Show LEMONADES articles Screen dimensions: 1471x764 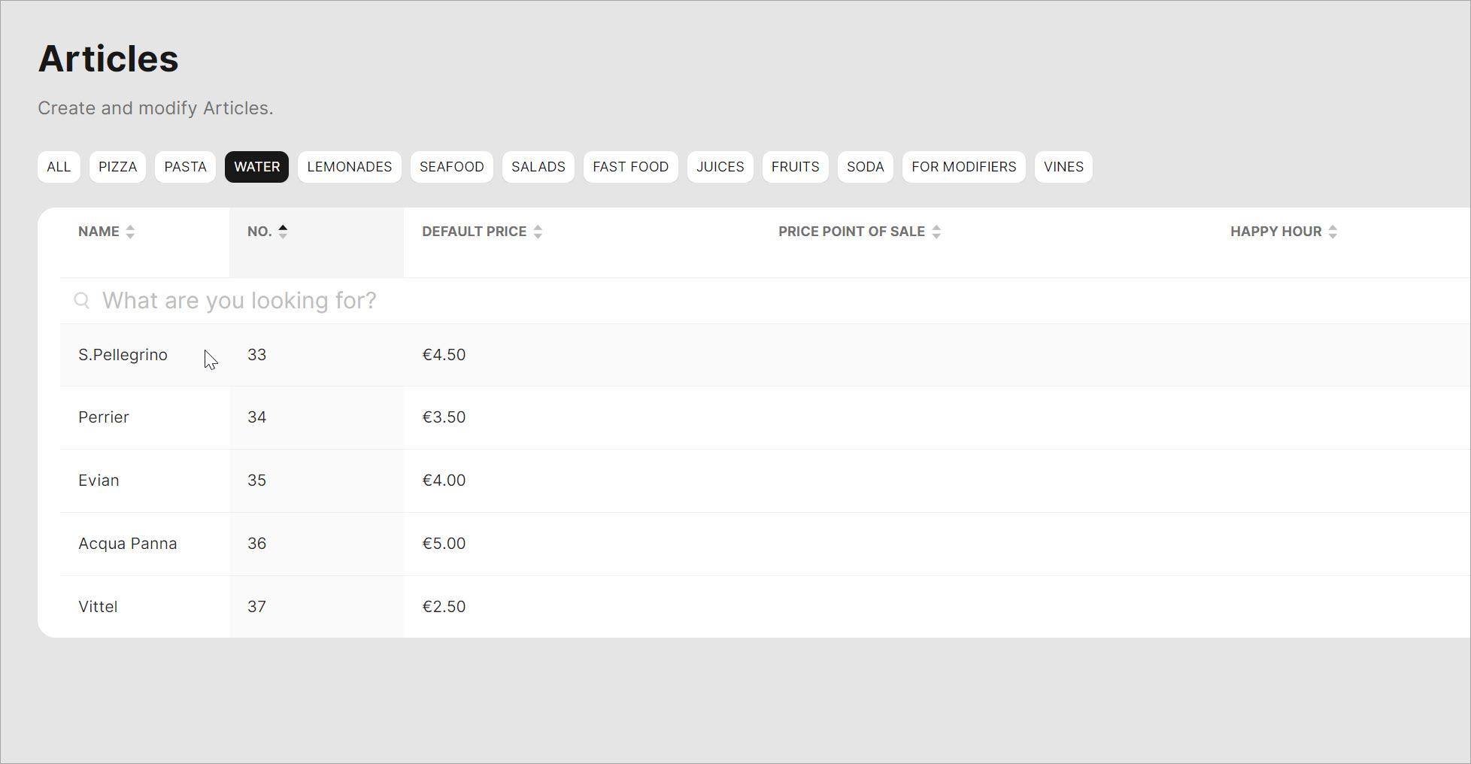pos(349,167)
